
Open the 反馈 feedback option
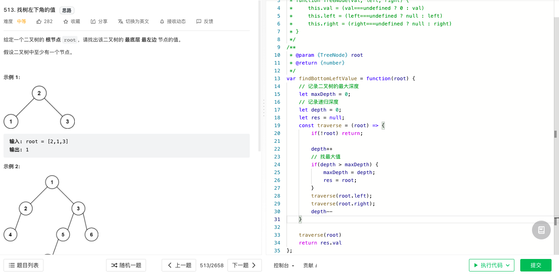[205, 22]
